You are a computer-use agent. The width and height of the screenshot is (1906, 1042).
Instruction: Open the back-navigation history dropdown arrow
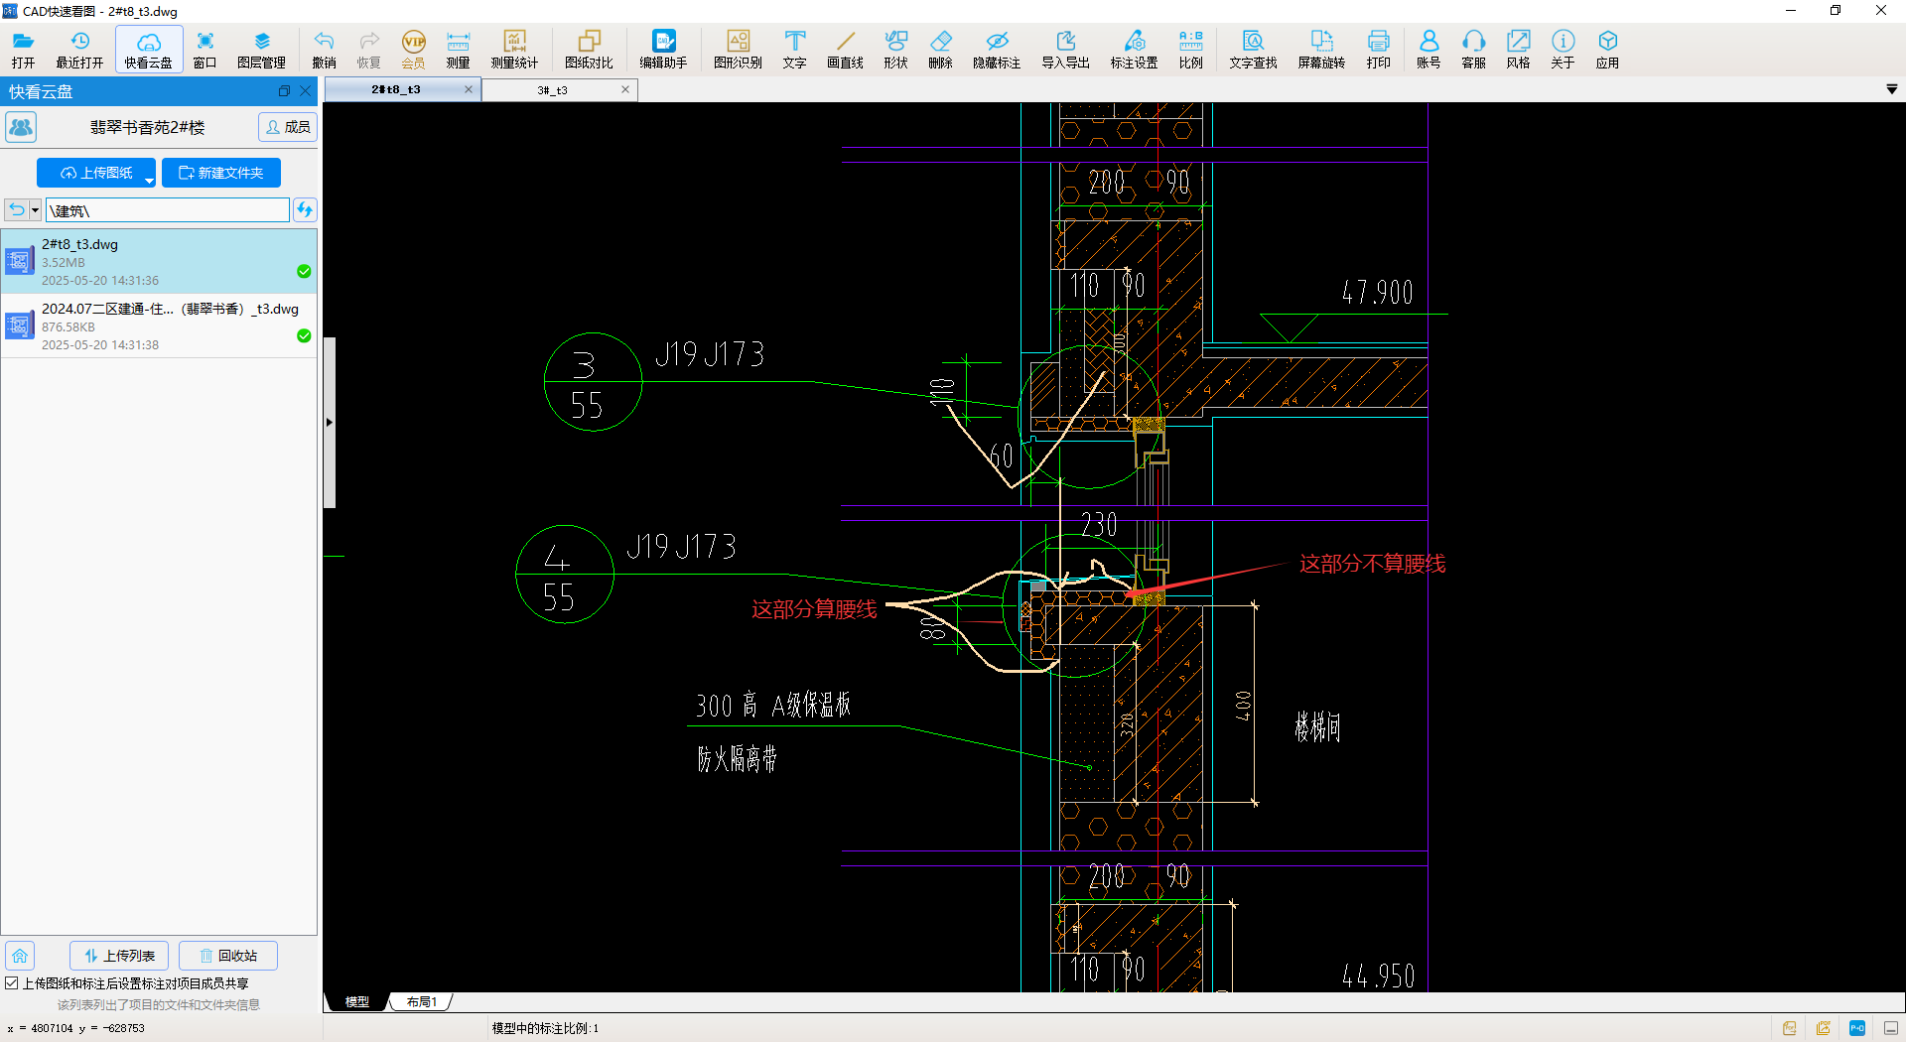[x=35, y=210]
